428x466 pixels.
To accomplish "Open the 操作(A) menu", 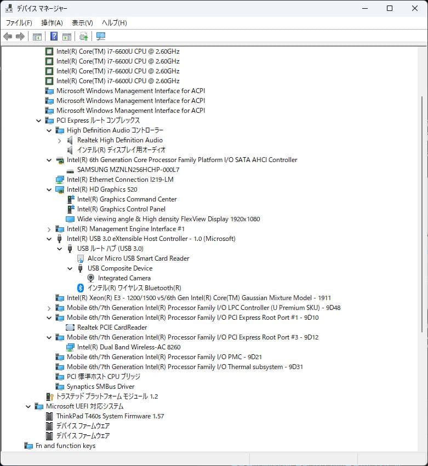I will click(x=52, y=22).
